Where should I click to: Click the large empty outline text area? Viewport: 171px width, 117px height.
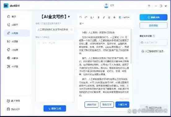point(55,71)
